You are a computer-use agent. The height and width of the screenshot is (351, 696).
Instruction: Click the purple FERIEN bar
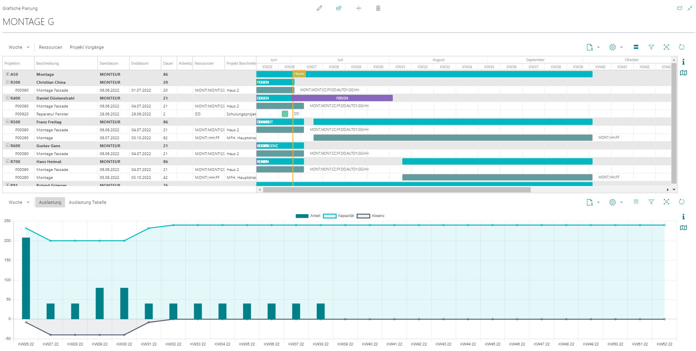pyautogui.click(x=342, y=98)
